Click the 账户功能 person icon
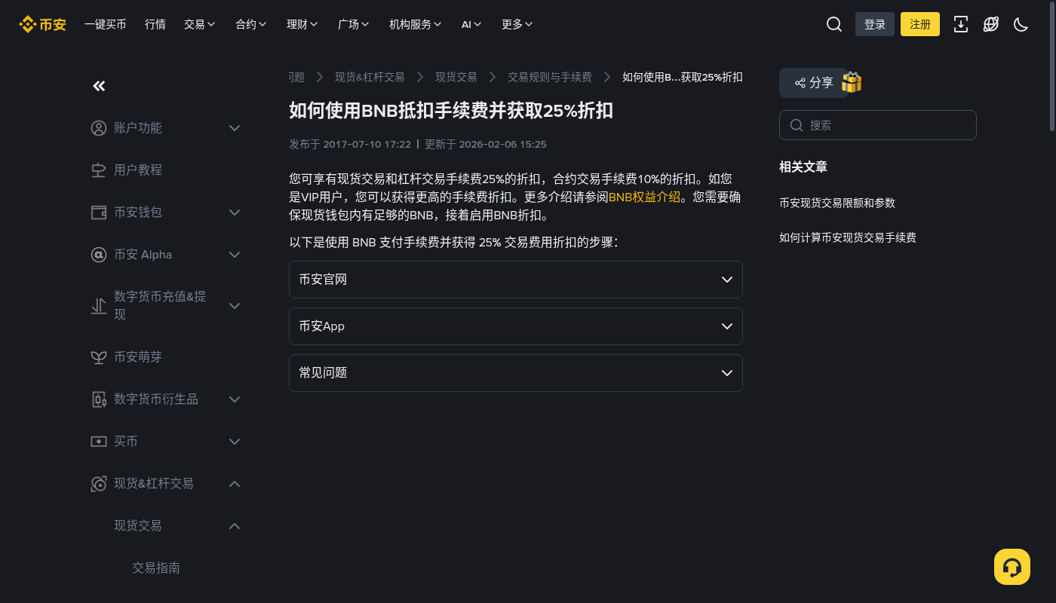The image size is (1056, 603). (99, 128)
